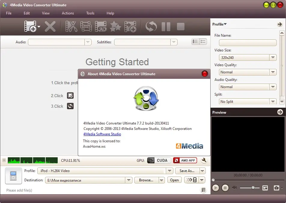Viewport: 286px width, 203px height.
Task: Click the Stop square toolbar button
Action: pos(181,27)
